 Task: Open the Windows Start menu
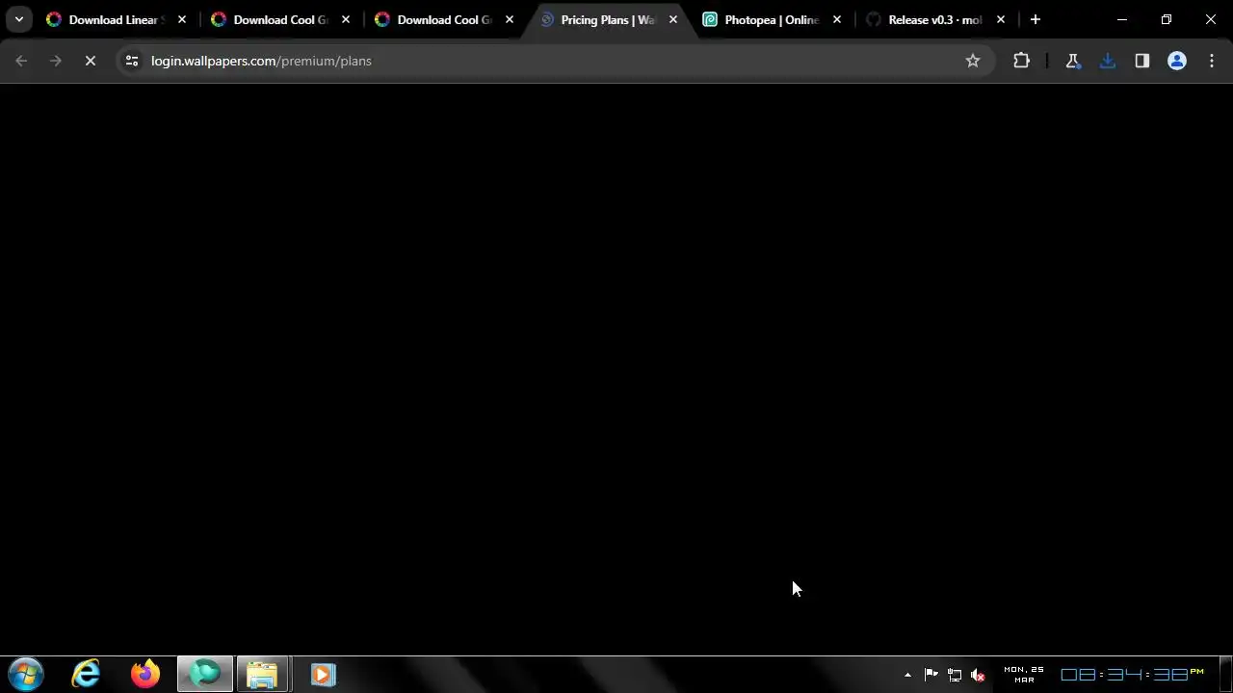point(26,674)
